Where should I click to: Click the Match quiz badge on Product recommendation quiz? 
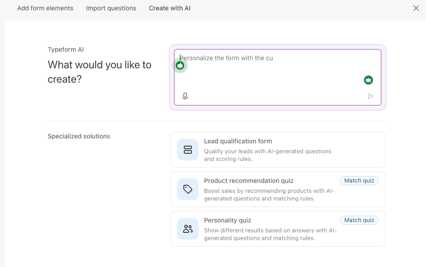click(x=359, y=180)
